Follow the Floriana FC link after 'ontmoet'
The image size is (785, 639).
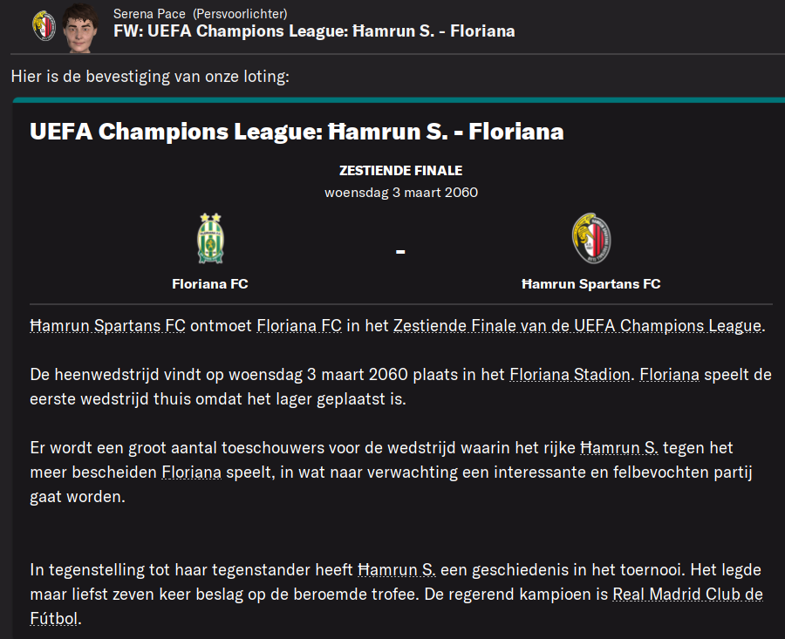click(299, 326)
